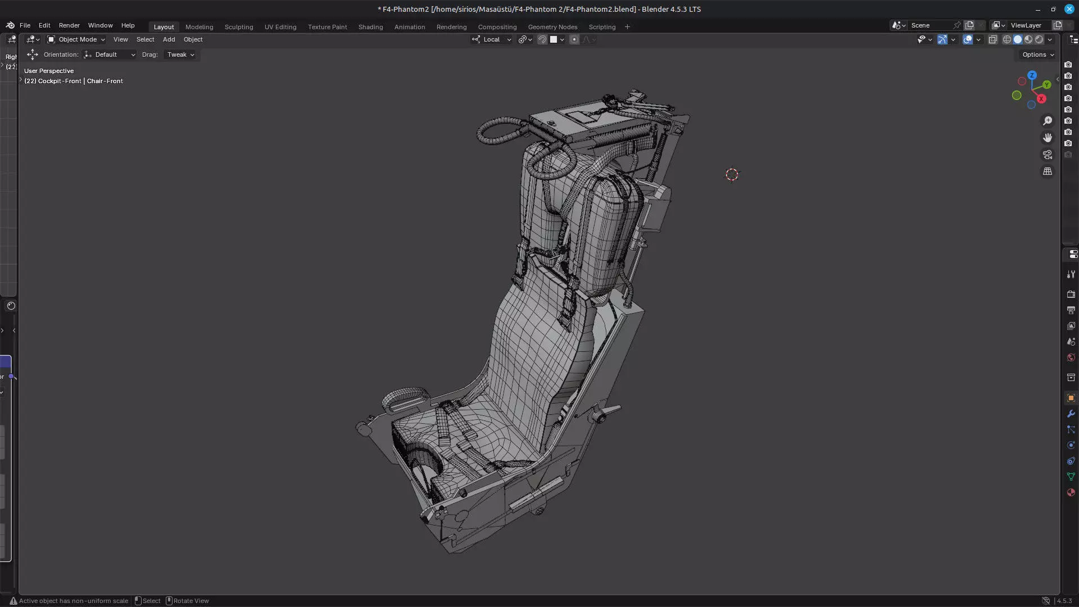Viewport: 1079px width, 607px height.
Task: Open Modifiers wrench tab in properties
Action: click(1071, 414)
